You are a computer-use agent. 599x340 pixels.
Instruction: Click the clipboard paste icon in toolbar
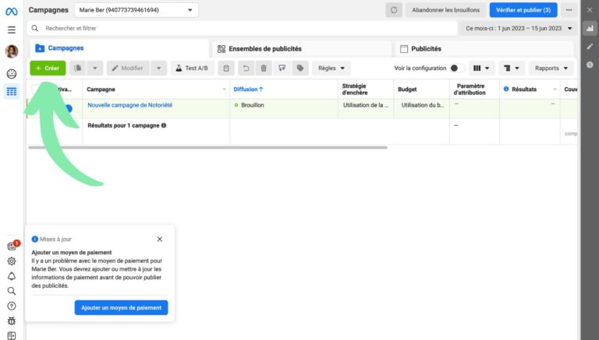coord(226,68)
